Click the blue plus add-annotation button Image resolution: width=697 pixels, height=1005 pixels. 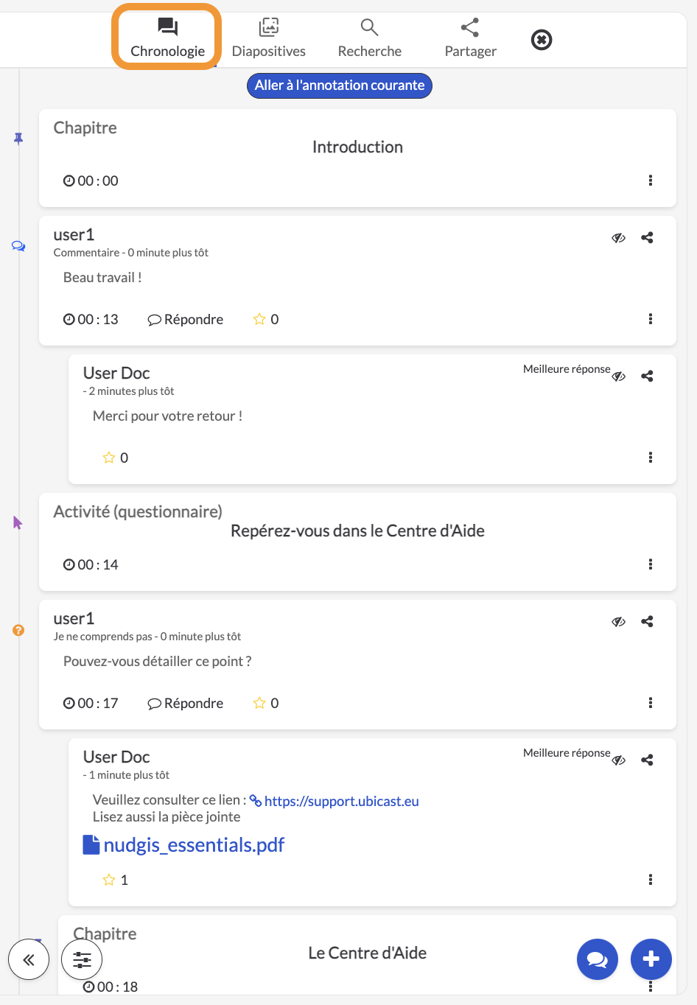651,959
